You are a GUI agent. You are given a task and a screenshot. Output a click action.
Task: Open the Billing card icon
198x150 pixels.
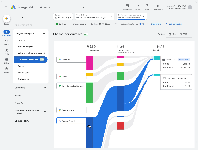coord(7,60)
